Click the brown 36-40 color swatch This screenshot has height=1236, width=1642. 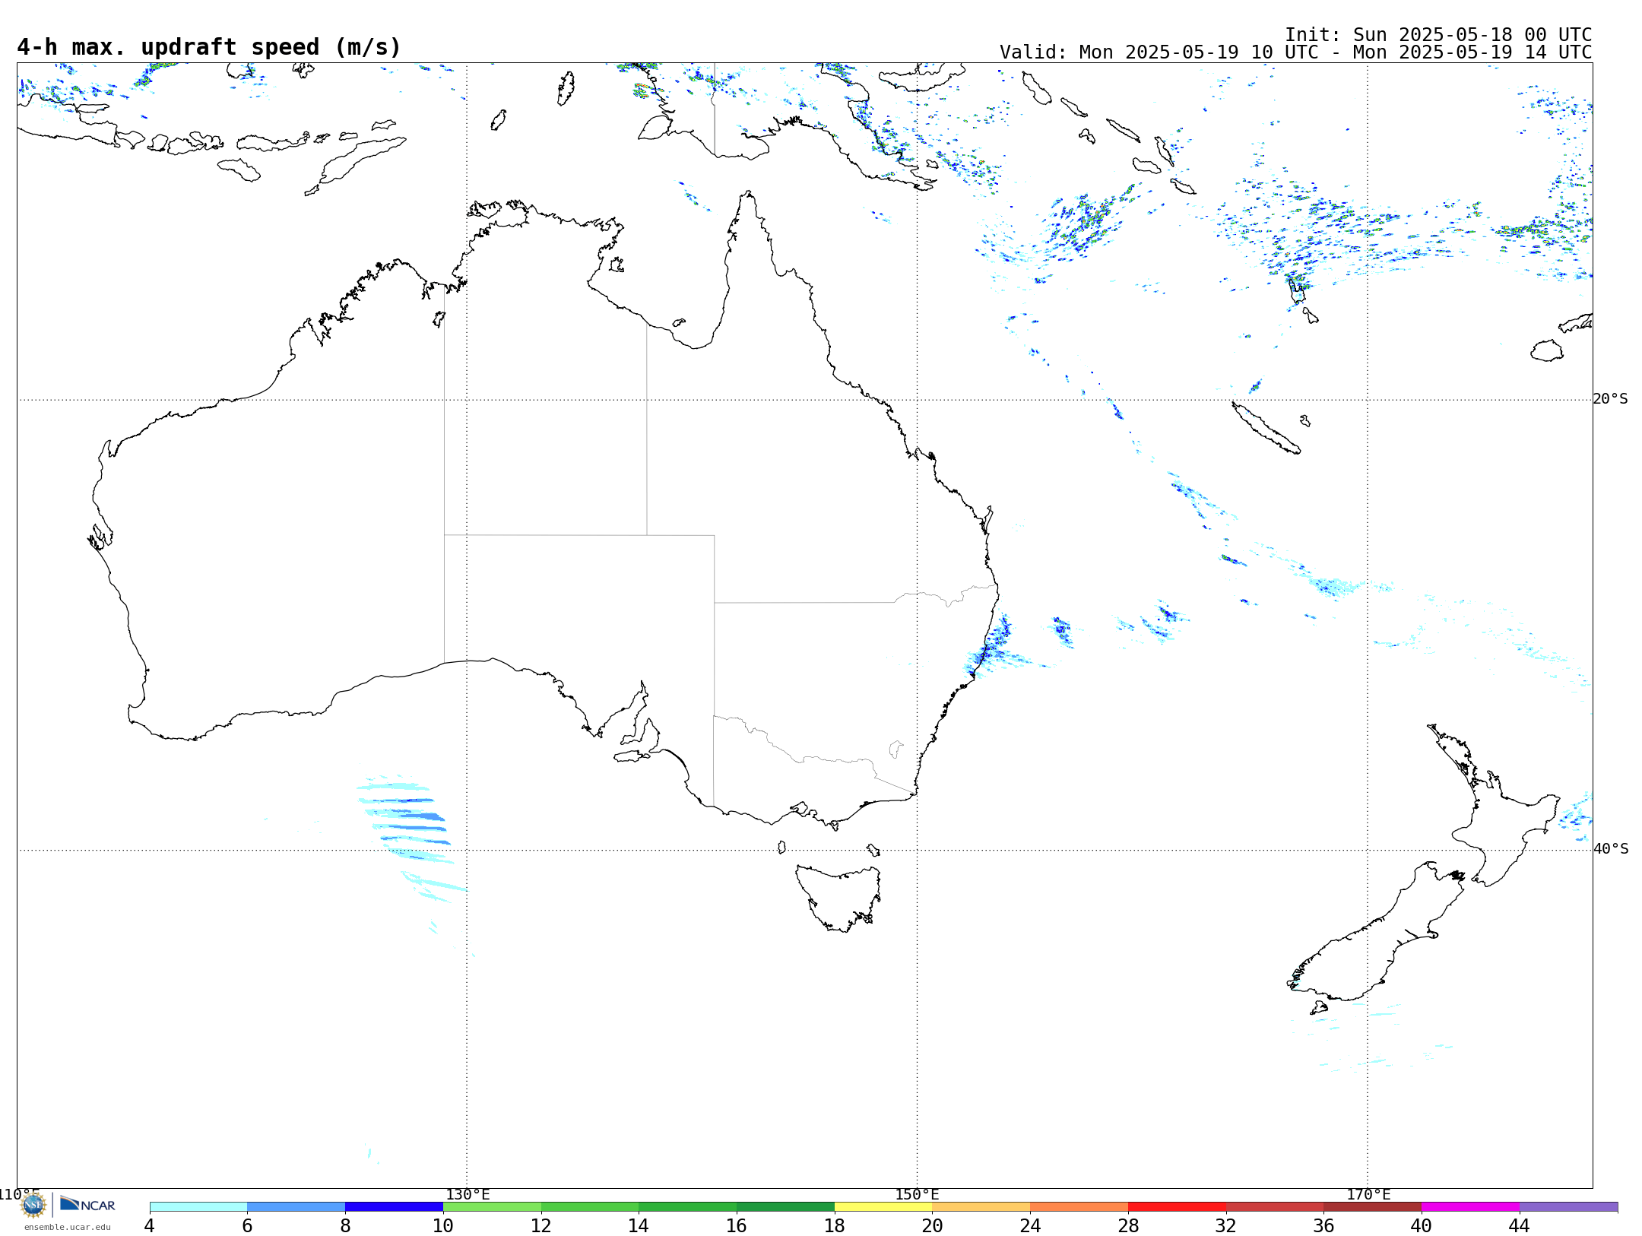coord(1373,1207)
